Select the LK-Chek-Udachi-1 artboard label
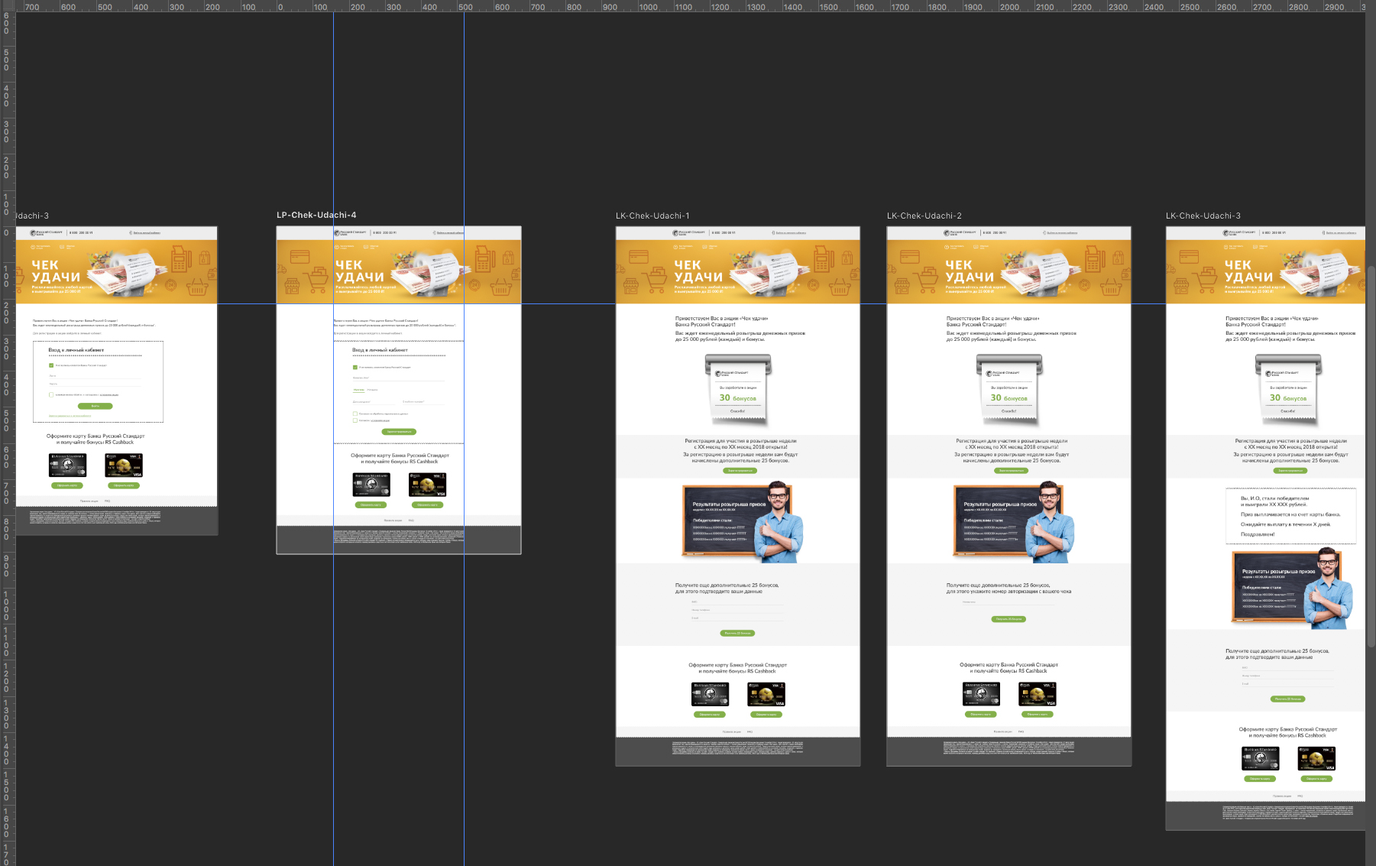 coord(652,216)
